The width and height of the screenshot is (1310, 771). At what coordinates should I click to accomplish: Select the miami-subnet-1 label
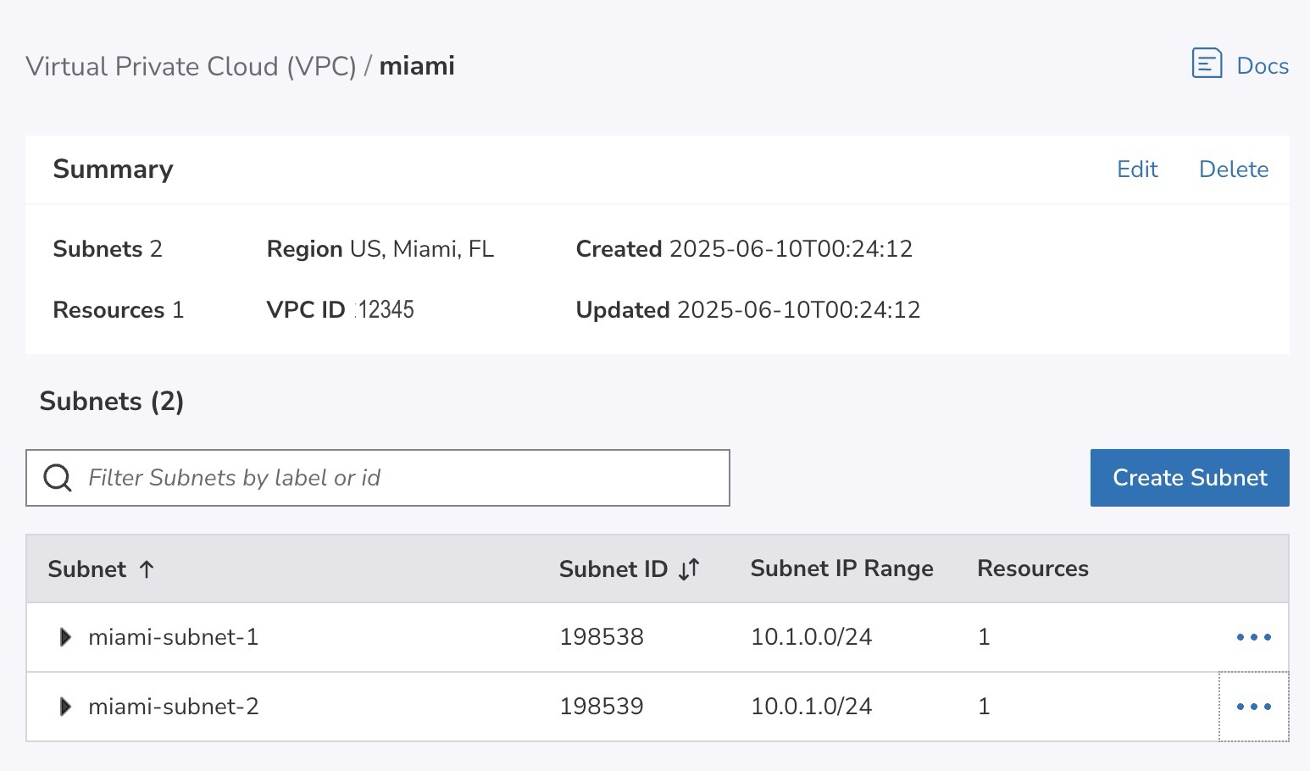pyautogui.click(x=174, y=637)
